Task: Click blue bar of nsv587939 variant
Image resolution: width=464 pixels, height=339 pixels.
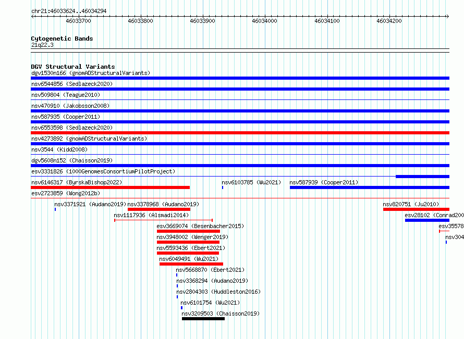Action: [x=370, y=187]
